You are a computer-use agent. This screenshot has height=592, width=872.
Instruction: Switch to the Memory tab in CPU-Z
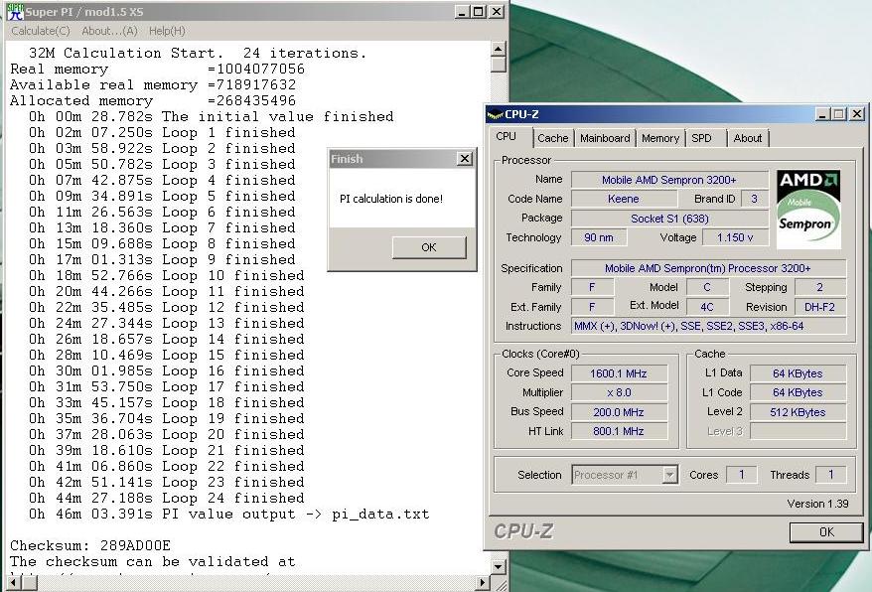pyautogui.click(x=660, y=138)
